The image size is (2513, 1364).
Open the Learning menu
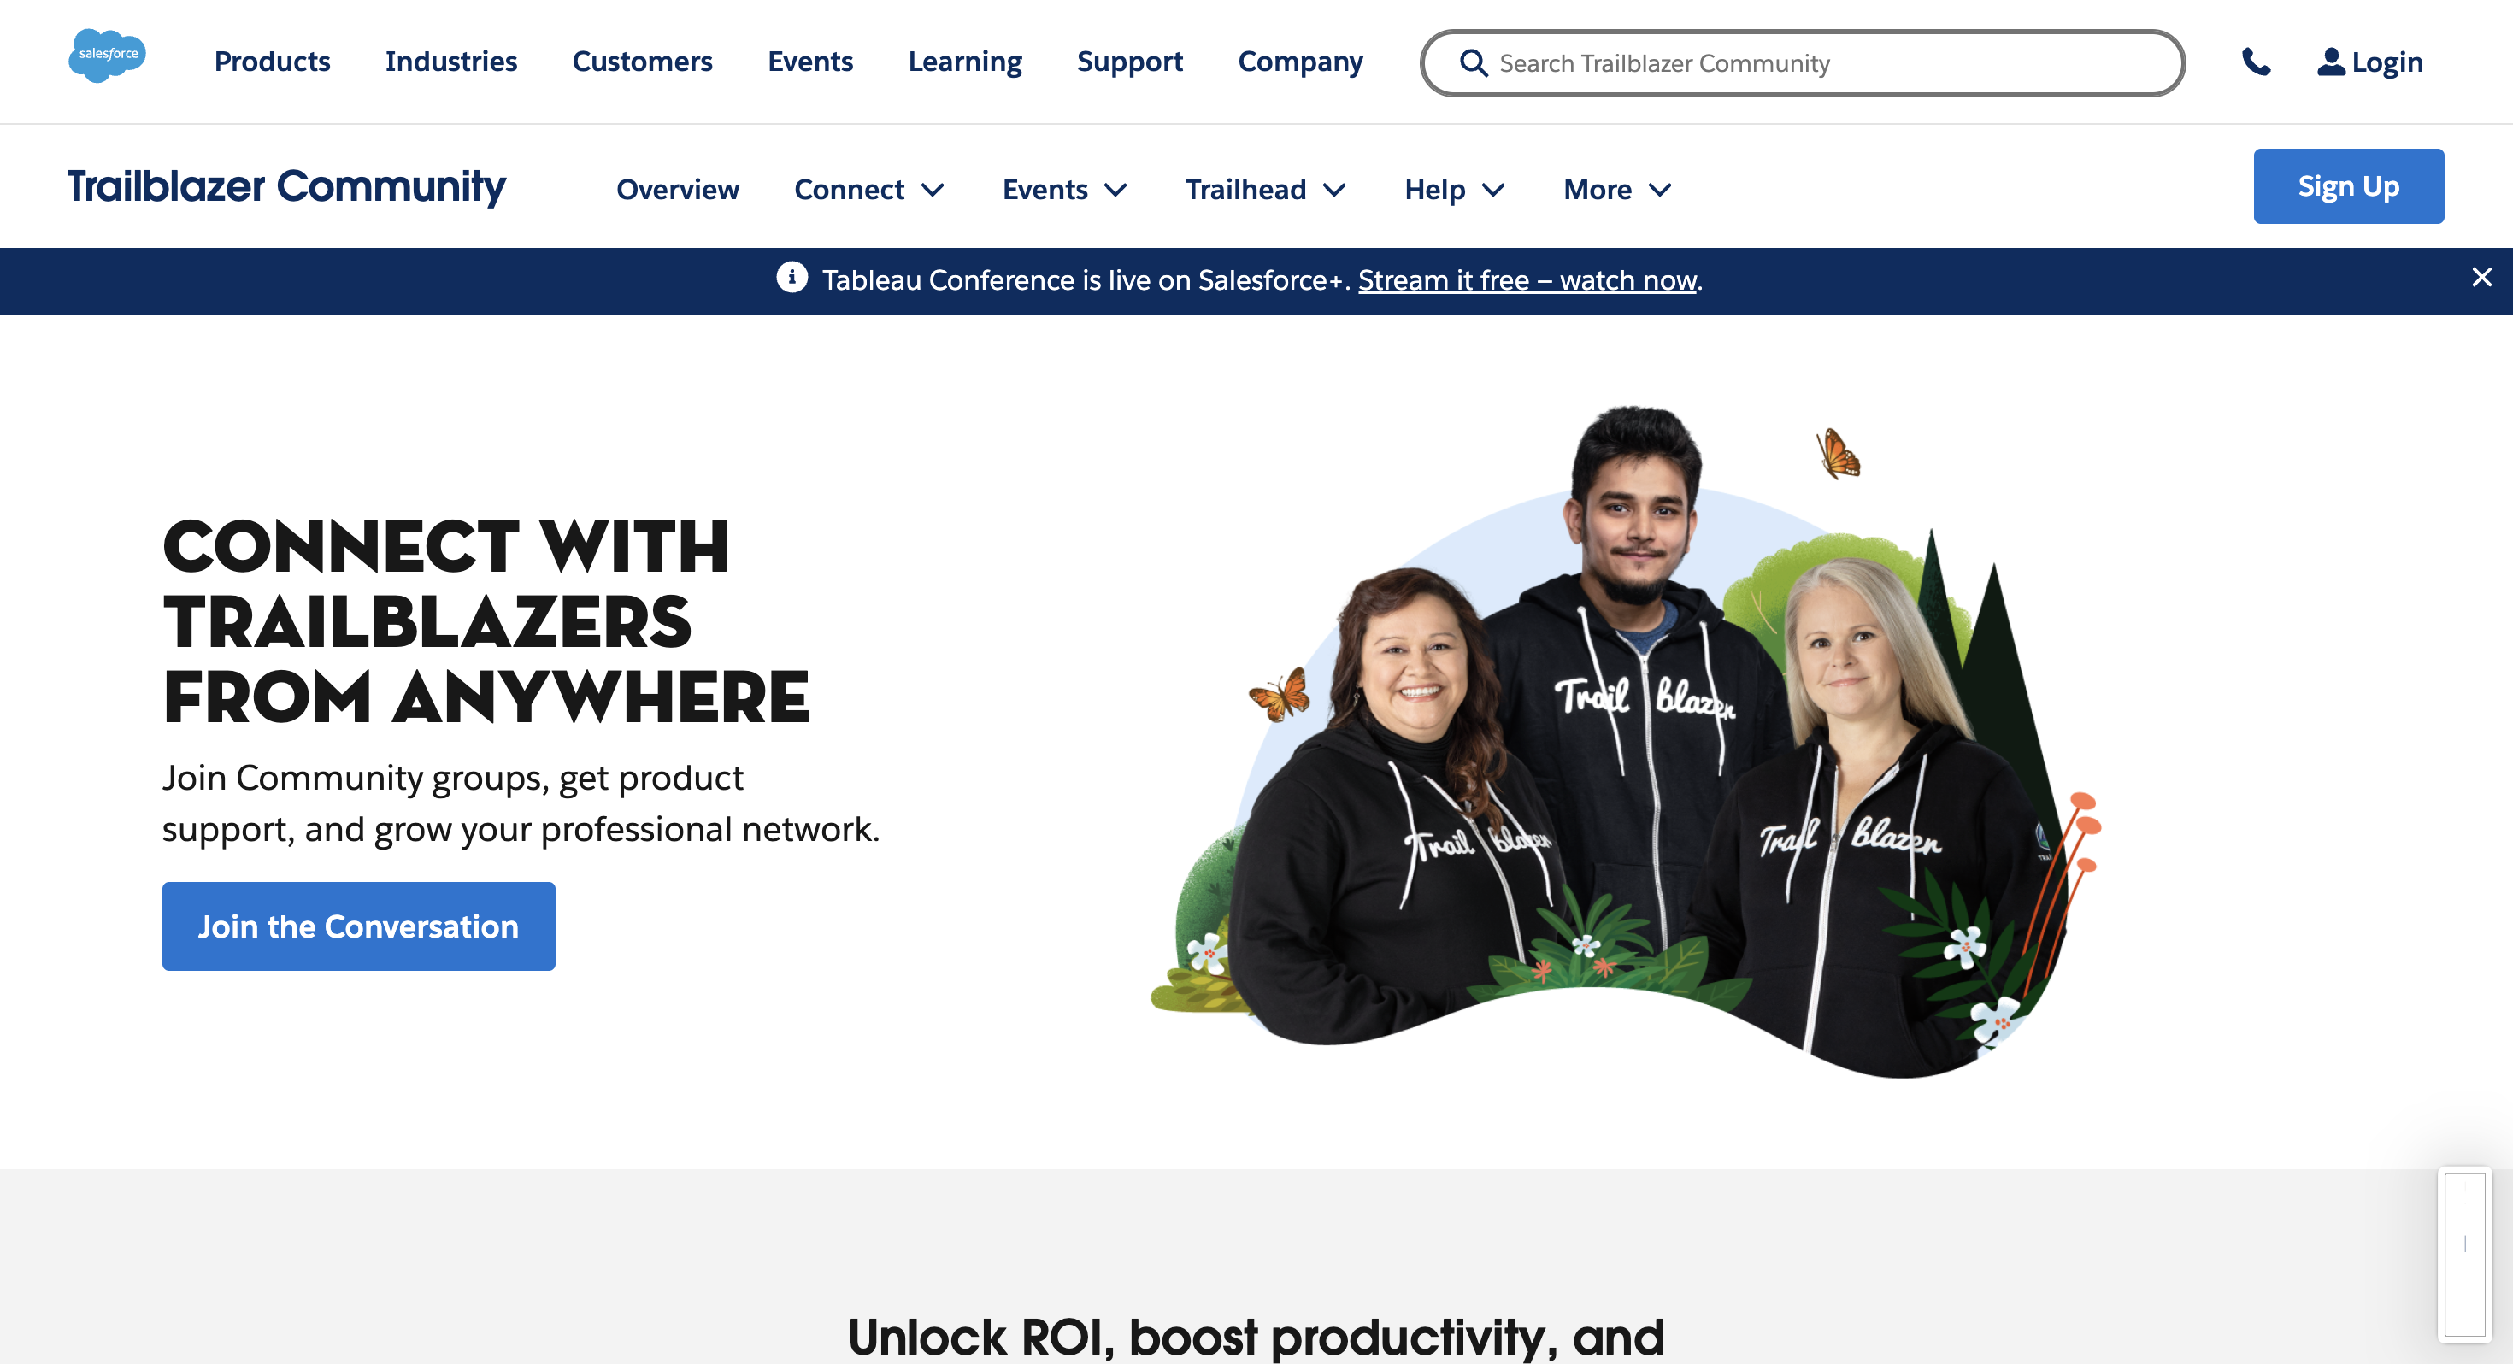[x=965, y=62]
